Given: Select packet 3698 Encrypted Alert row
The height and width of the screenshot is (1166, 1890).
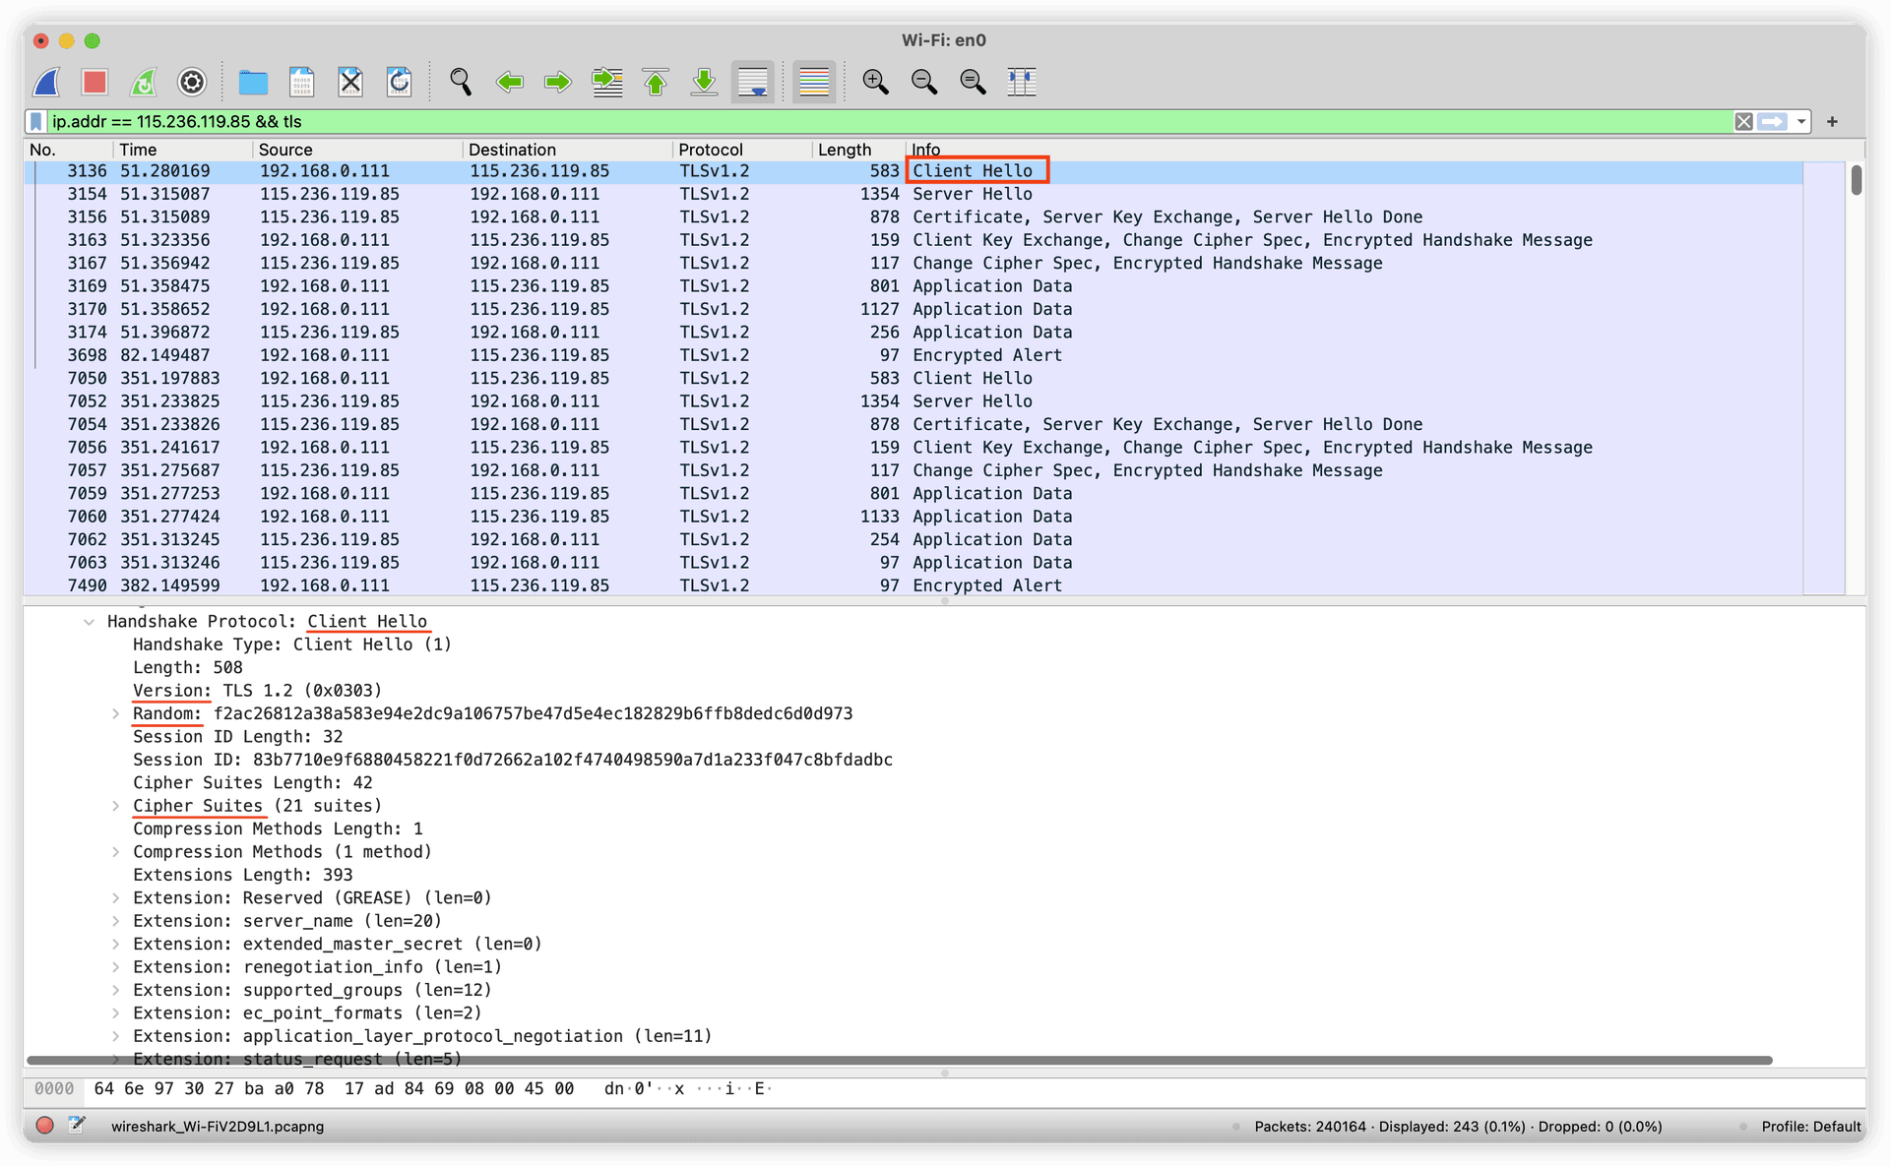Looking at the screenshot, I should point(913,355).
